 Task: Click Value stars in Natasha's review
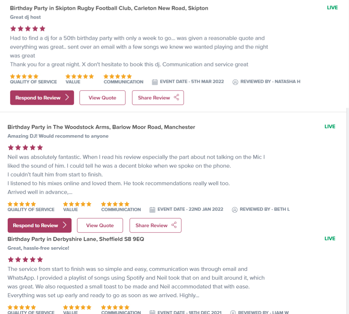coord(80,76)
